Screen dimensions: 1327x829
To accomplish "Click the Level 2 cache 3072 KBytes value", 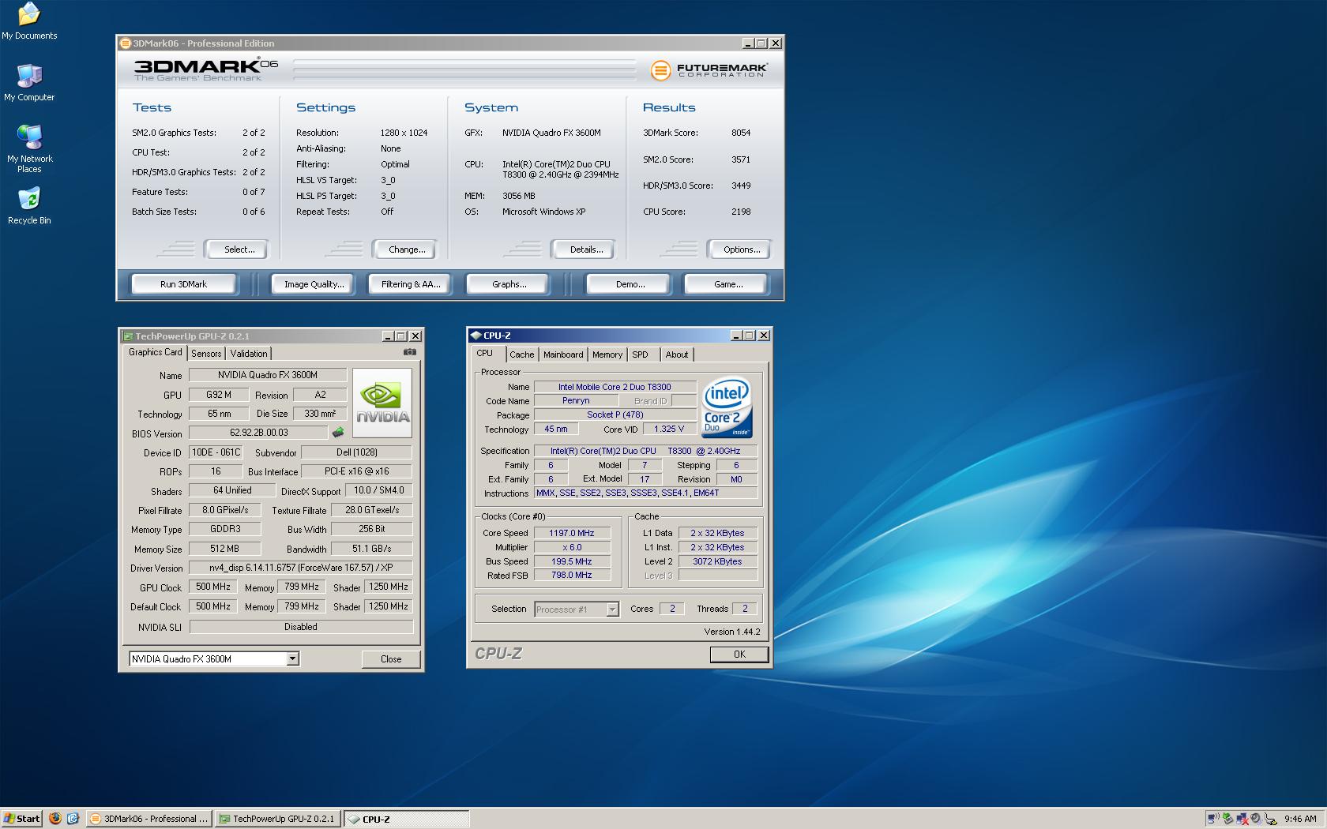I will click(717, 561).
